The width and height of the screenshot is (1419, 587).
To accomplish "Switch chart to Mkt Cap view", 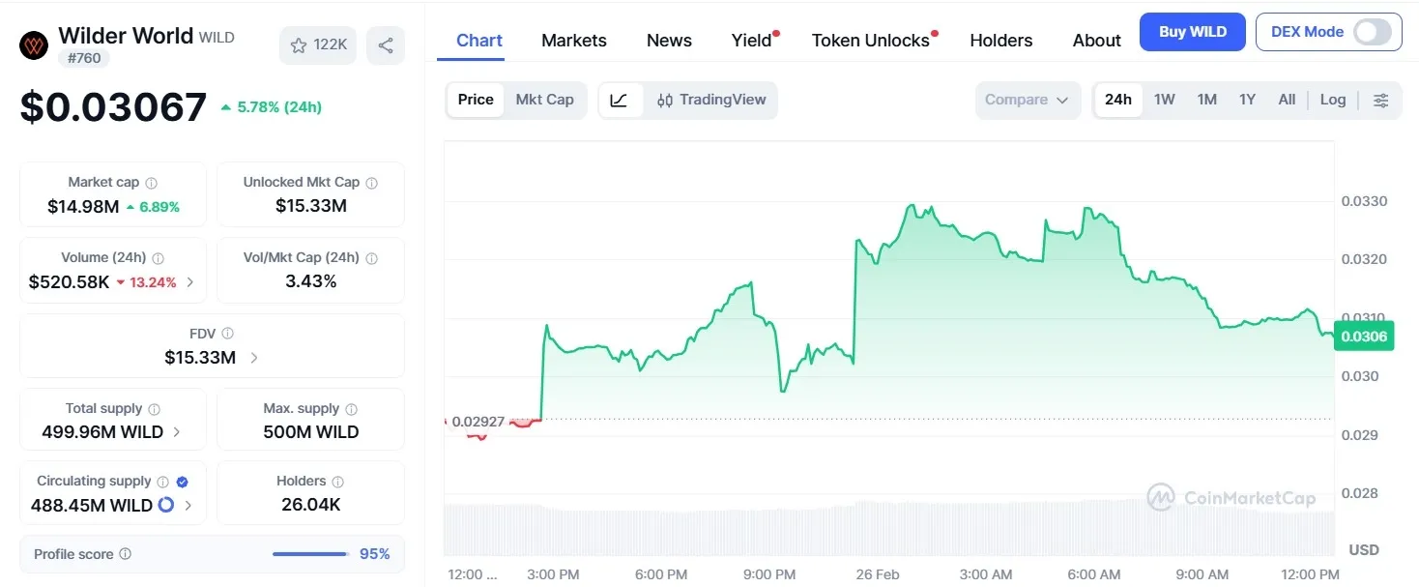I will click(x=544, y=100).
